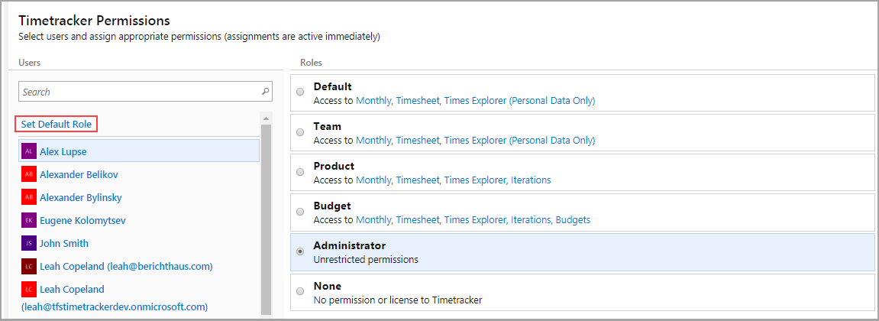Select the Default role radio button
The width and height of the screenshot is (879, 321).
point(300,92)
